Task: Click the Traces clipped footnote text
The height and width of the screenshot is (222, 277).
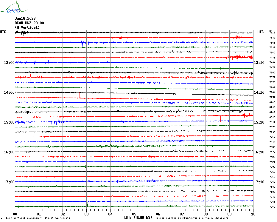Action: click(x=192, y=218)
